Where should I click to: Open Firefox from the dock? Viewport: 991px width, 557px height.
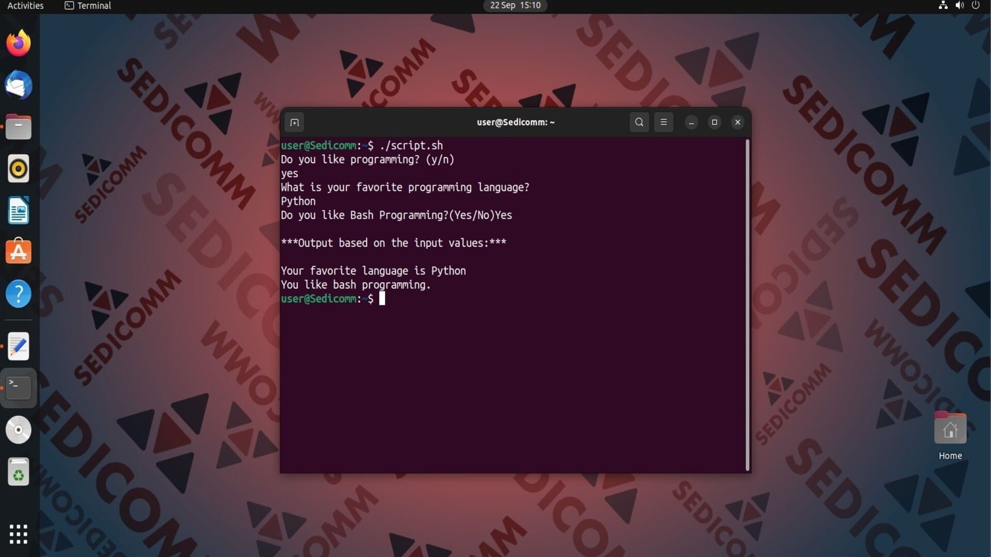pos(19,43)
